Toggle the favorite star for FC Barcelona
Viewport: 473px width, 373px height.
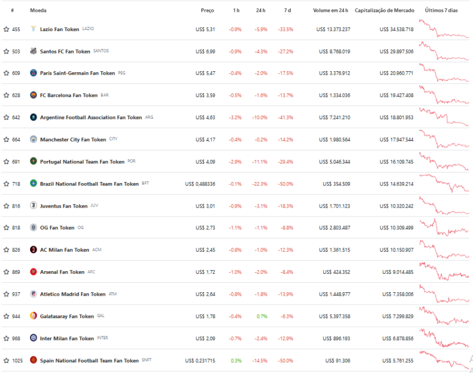6,95
